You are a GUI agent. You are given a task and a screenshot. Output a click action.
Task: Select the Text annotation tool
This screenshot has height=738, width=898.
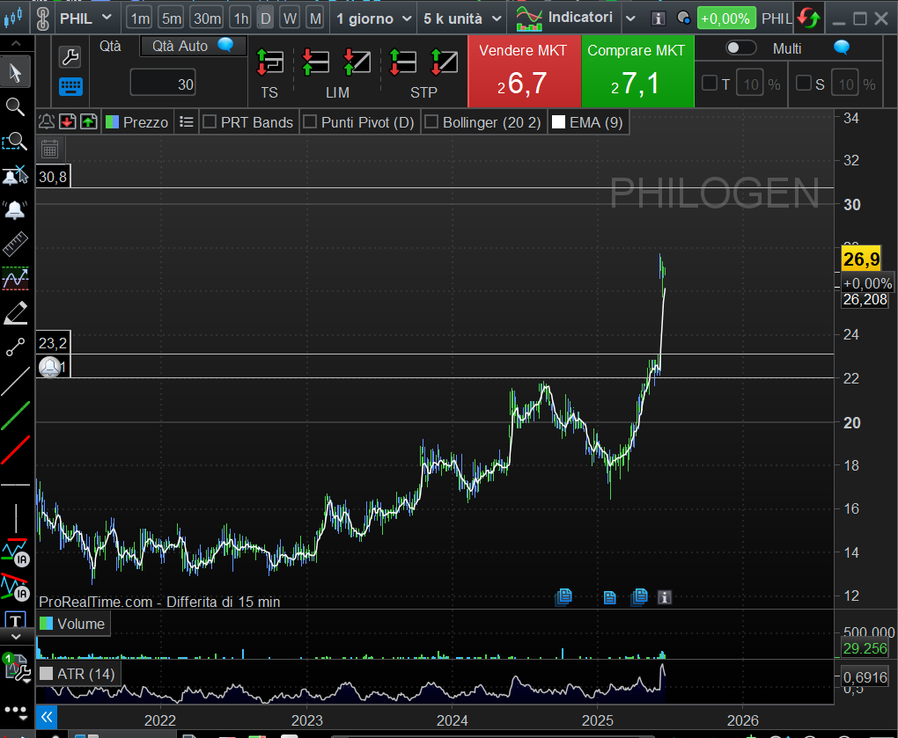pos(16,620)
